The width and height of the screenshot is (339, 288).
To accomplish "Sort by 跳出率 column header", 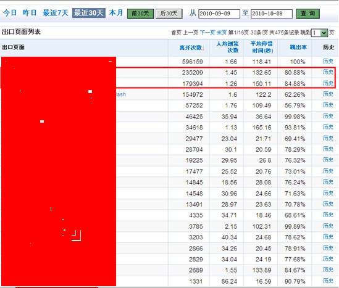I will (x=298, y=47).
